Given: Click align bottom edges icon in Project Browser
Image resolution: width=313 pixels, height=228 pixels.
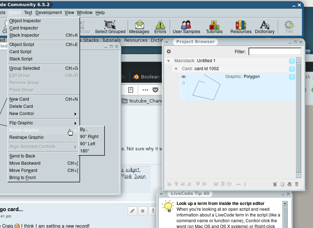Looking at the screenshot, I should tap(189, 184).
